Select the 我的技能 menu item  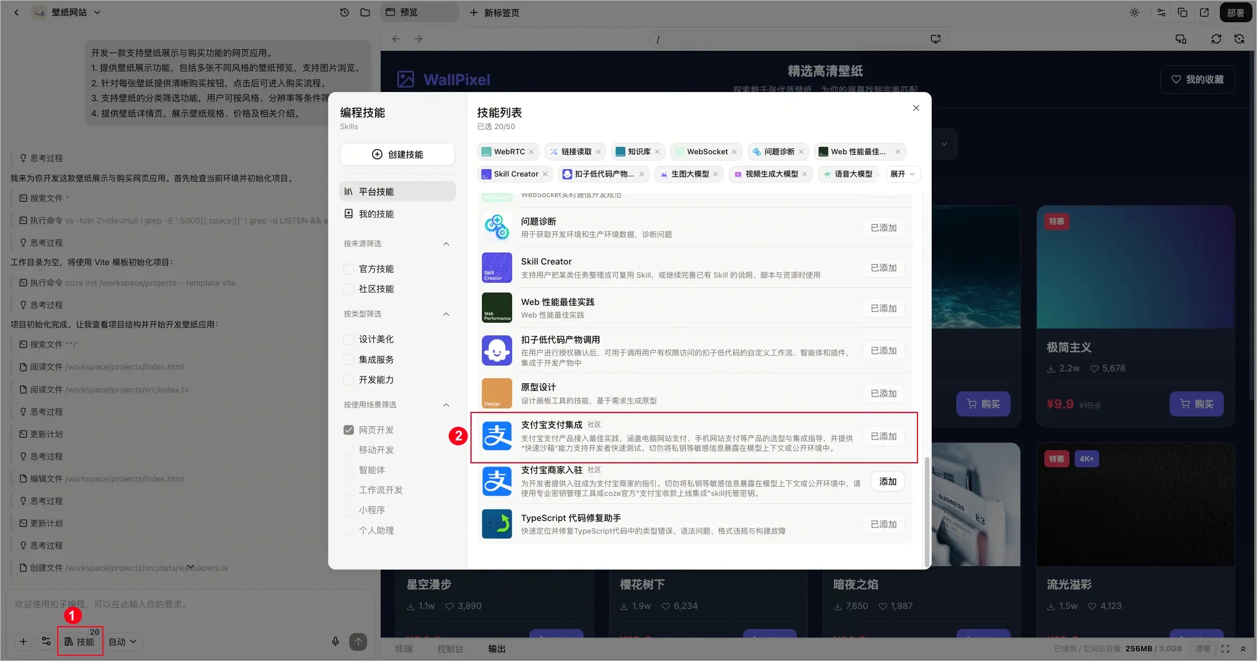(398, 214)
